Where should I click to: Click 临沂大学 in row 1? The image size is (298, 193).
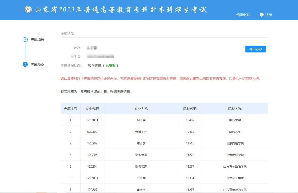point(235,120)
